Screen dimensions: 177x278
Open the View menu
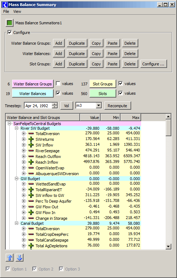pyautogui.click(x=17, y=11)
